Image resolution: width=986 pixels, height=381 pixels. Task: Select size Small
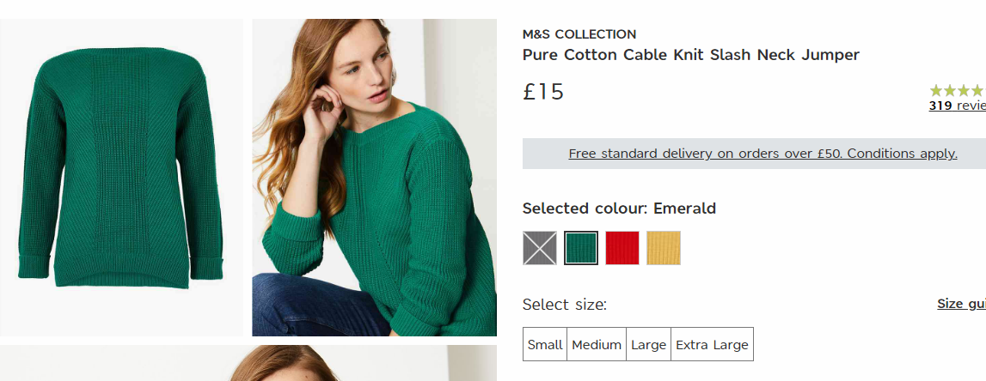pyautogui.click(x=545, y=345)
